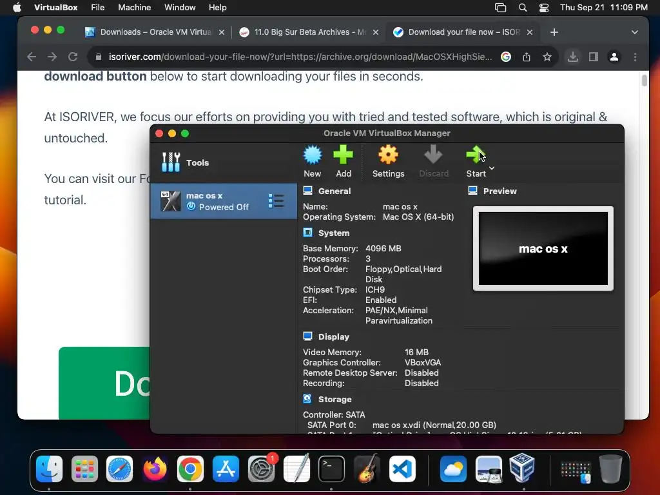Open the Chrome profile icon
The image size is (660, 495).
(614, 57)
